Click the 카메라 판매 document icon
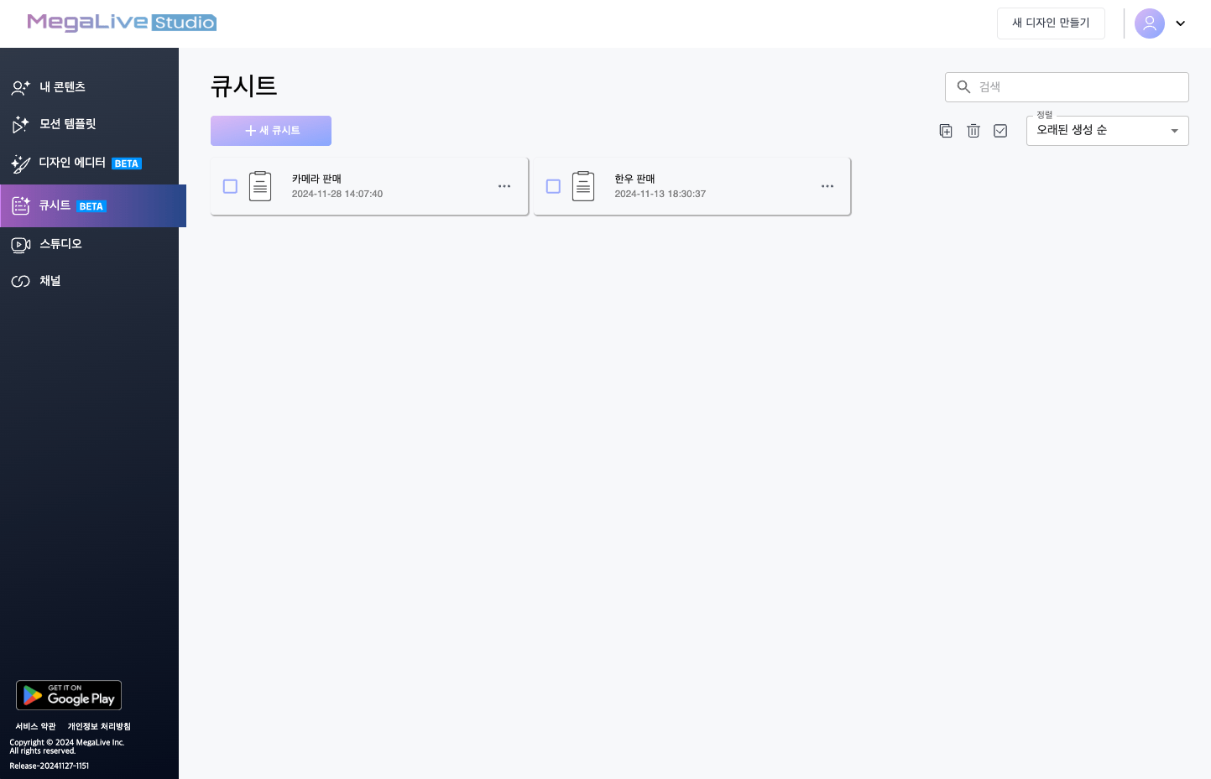This screenshot has height=779, width=1211. point(260,186)
